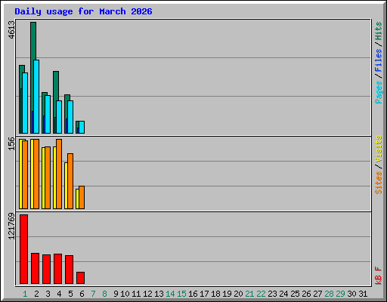Click the green hits bar for day 4
Image resolution: width=387 pixels, height=302 pixels.
(56, 85)
